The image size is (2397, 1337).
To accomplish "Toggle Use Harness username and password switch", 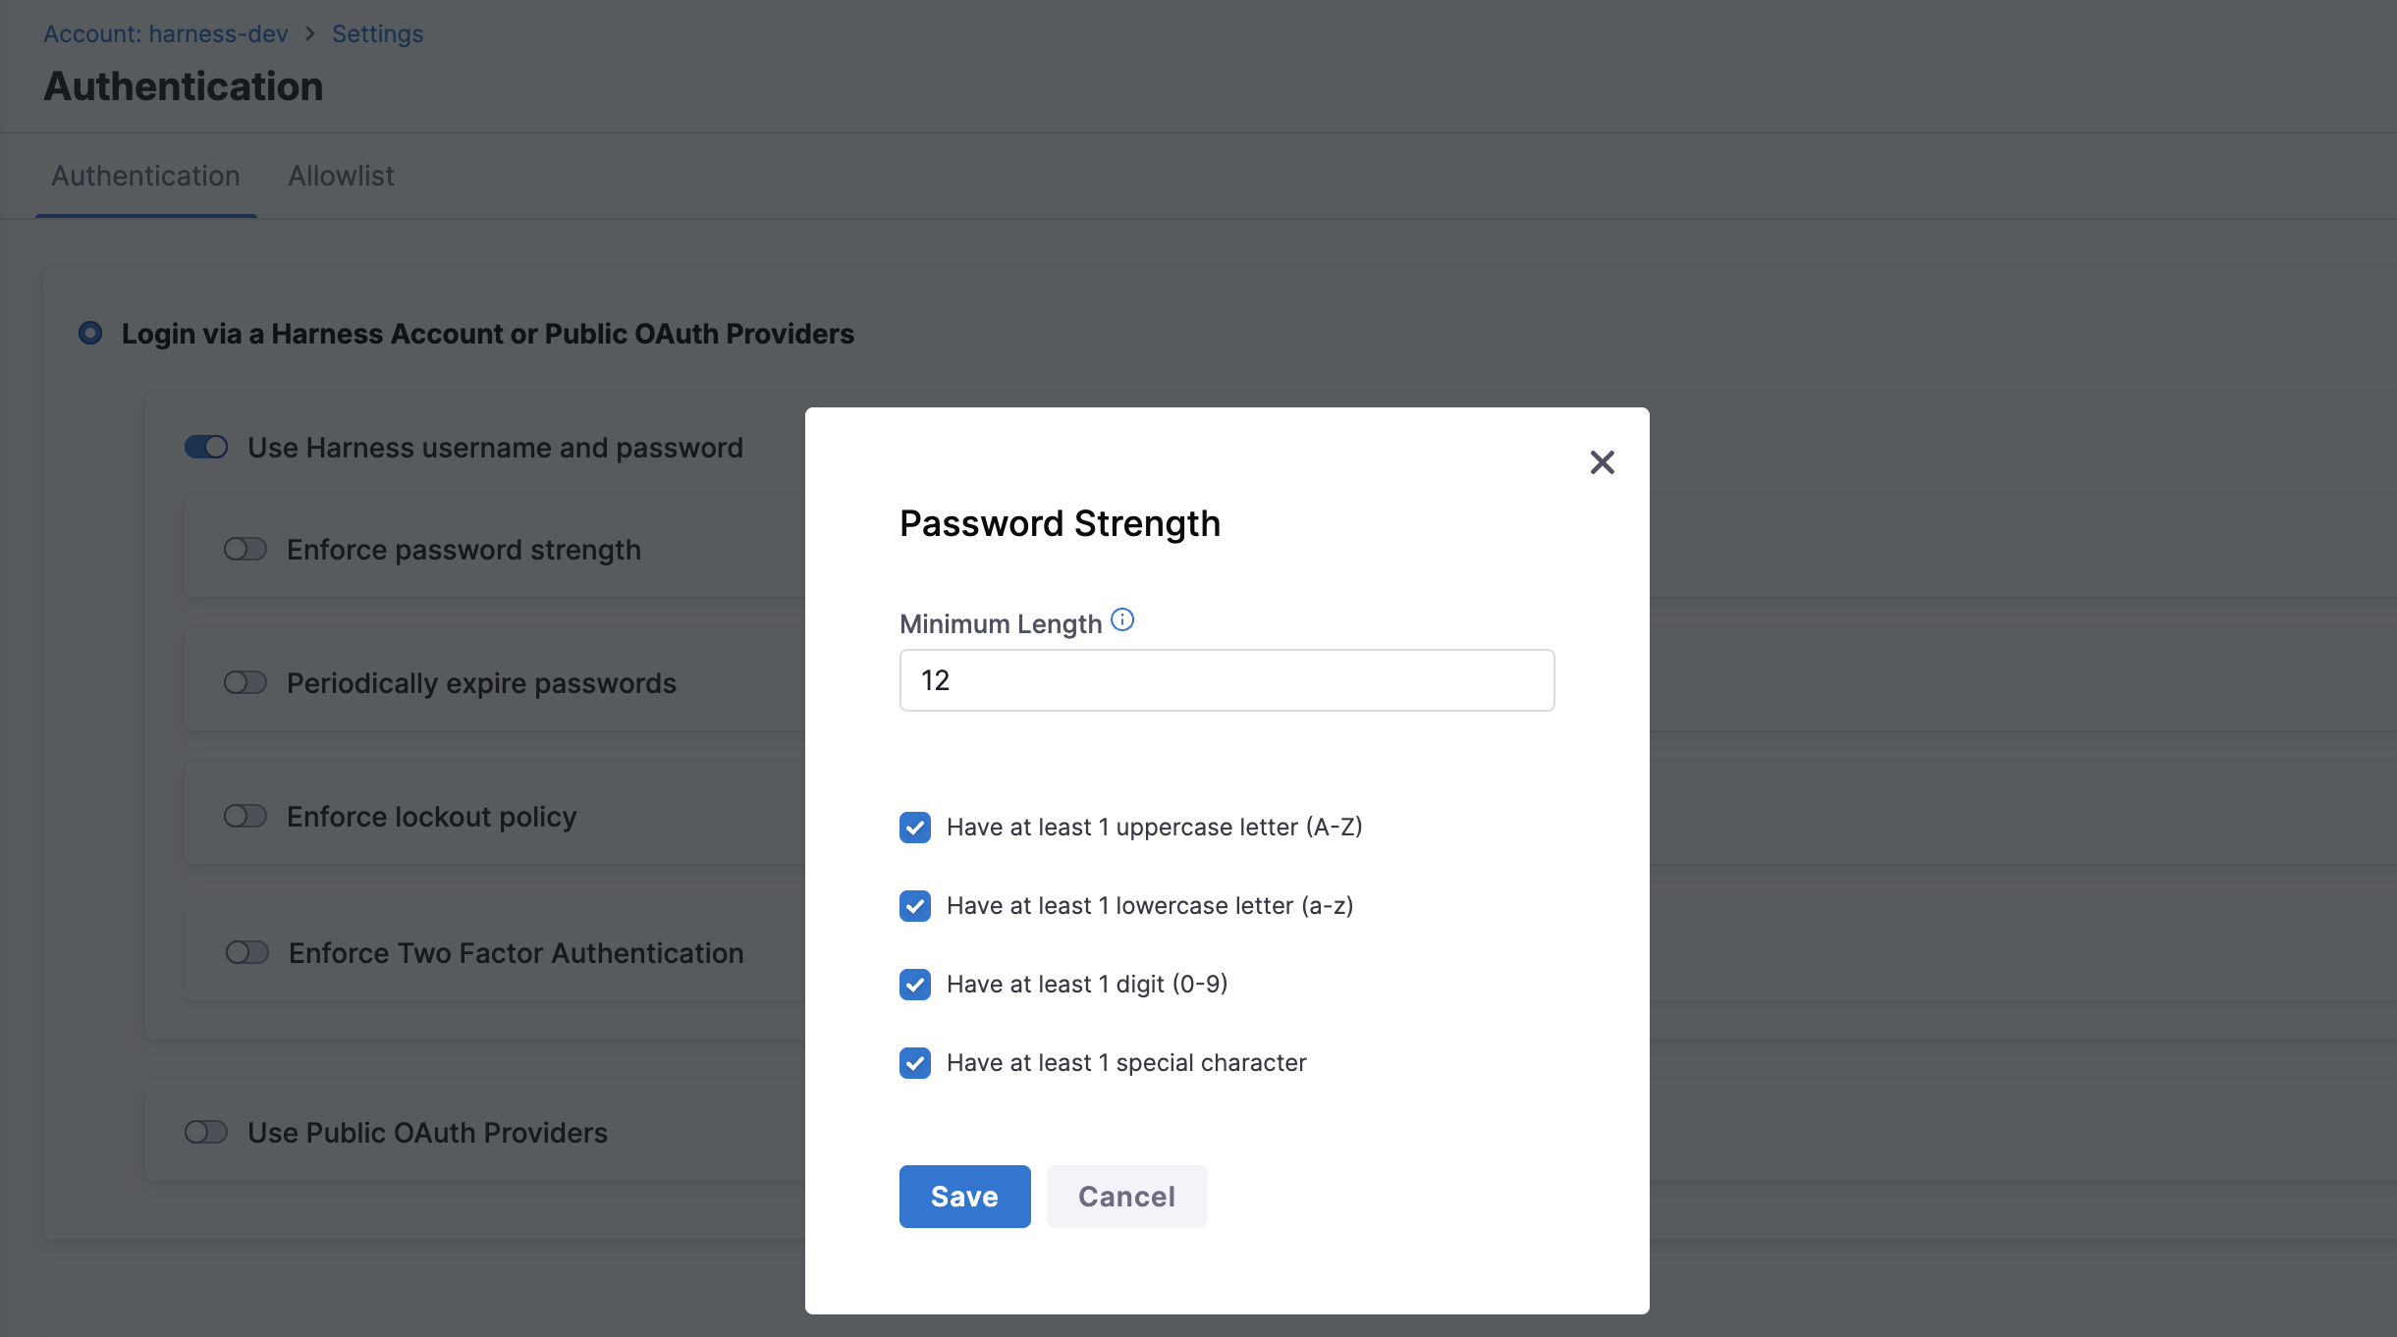I will point(206,448).
